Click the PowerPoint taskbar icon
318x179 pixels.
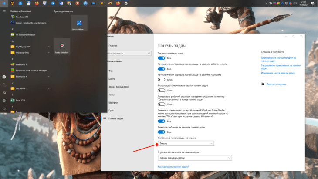pyautogui.click(x=77, y=3)
